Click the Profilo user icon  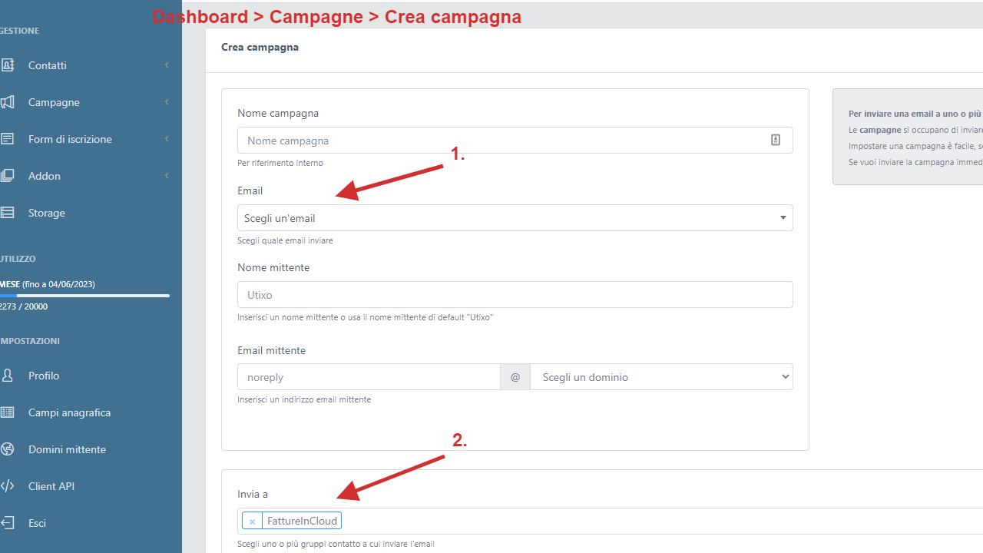click(x=7, y=376)
